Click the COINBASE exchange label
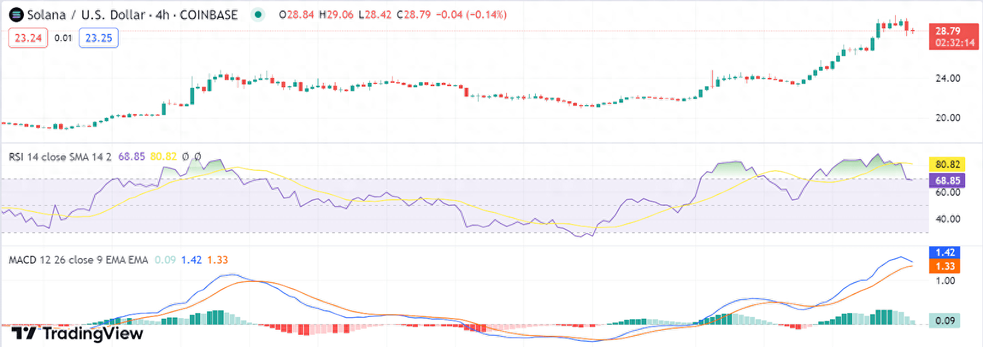983x347 pixels. pyautogui.click(x=208, y=15)
